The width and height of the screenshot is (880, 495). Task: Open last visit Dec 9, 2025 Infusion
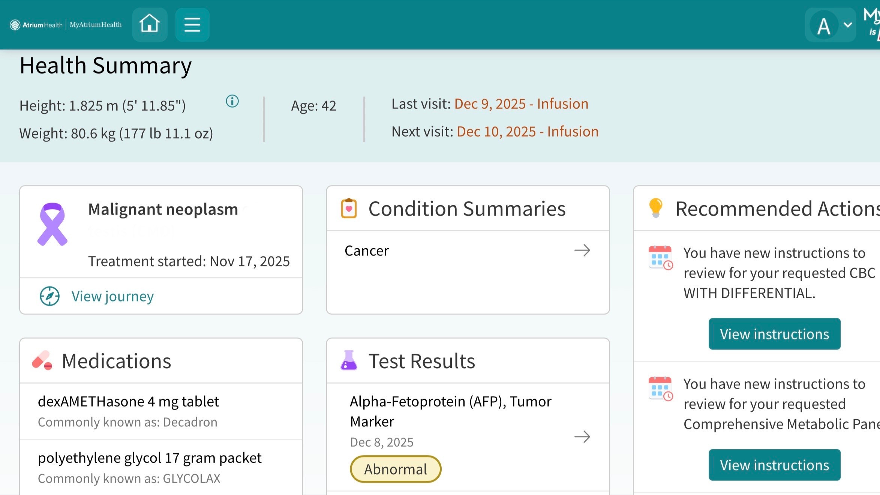pos(521,104)
